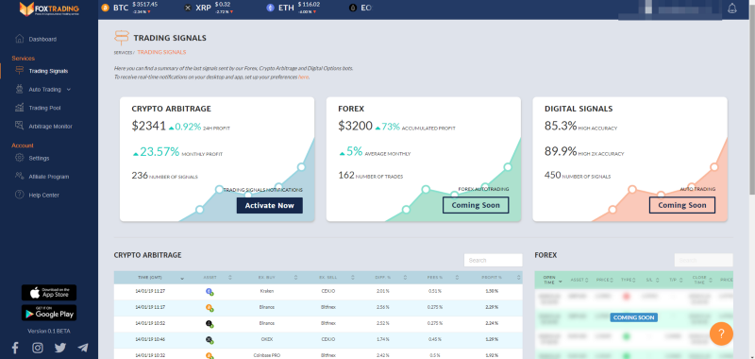This screenshot has width=755, height=359.
Task: Open the Facebook social link
Action: (15, 348)
